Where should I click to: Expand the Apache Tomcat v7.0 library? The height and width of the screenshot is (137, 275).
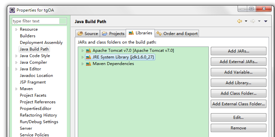82,51
